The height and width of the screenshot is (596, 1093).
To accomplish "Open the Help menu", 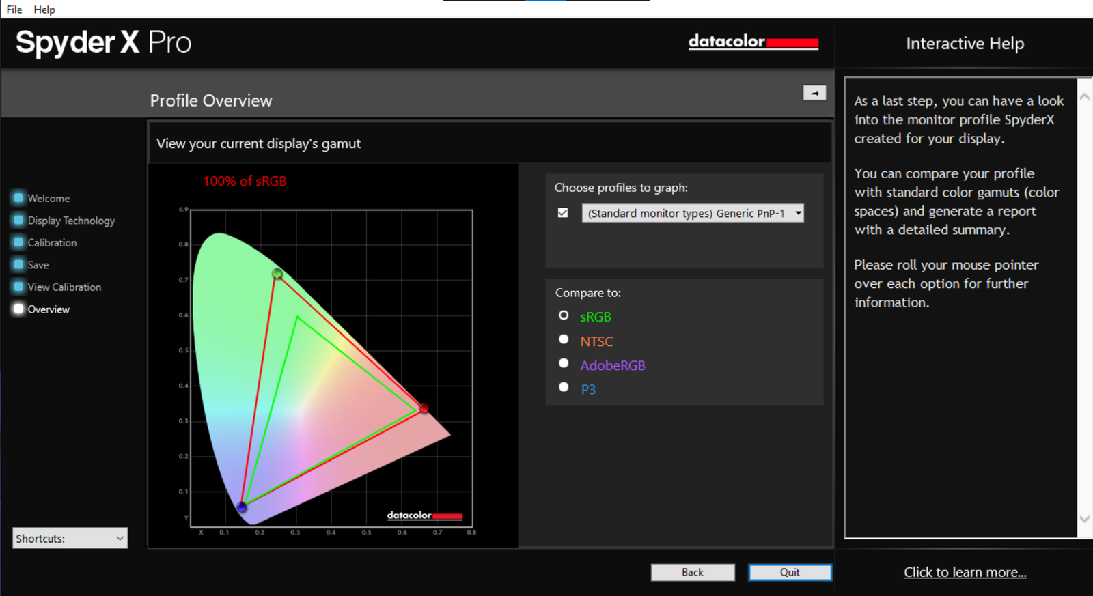I will [44, 10].
